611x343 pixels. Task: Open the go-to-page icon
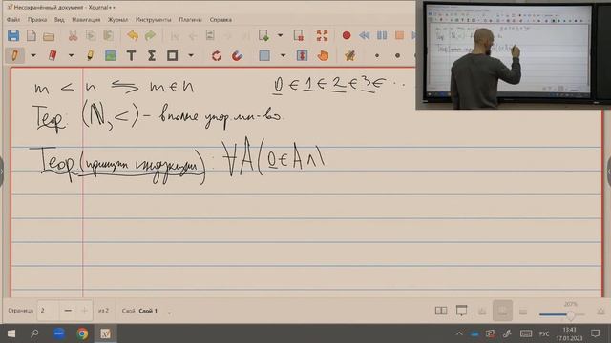click(x=210, y=35)
